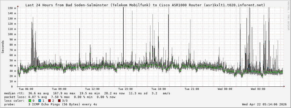291x108 pixels.
Task: Select the Tue 18:00 time label
Action: pyautogui.click(x=159, y=89)
